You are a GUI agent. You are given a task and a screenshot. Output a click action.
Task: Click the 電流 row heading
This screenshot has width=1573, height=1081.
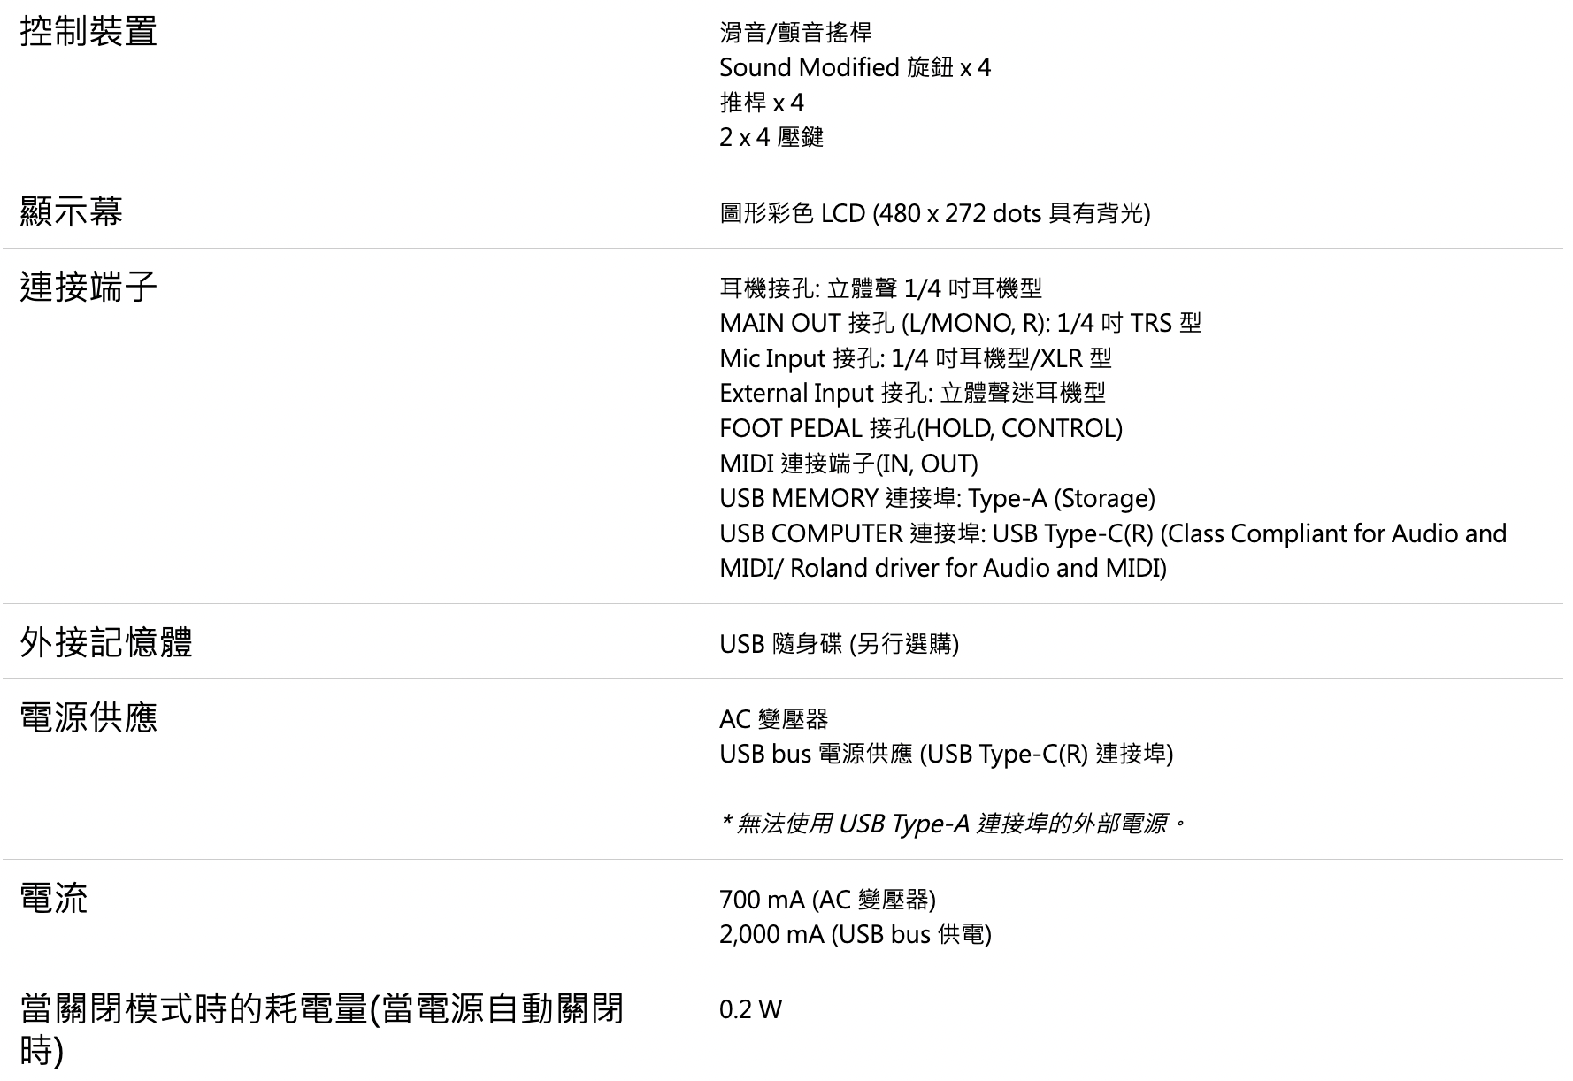pyautogui.click(x=54, y=899)
